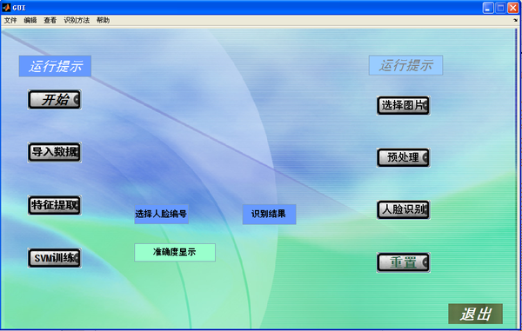The image size is (522, 331).
Task: Open the 帮助 menu
Action: (x=103, y=20)
